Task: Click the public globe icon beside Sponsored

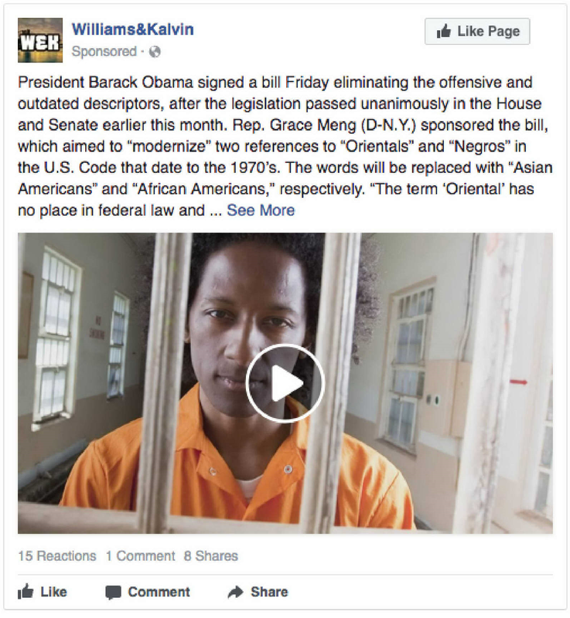Action: [x=155, y=52]
